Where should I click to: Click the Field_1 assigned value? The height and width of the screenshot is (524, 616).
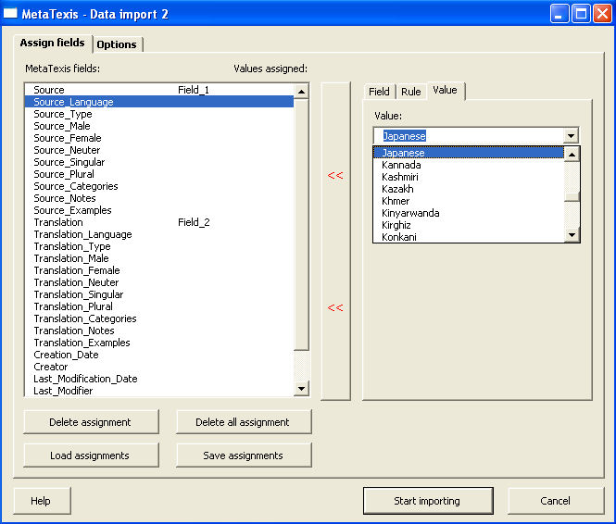(x=194, y=90)
